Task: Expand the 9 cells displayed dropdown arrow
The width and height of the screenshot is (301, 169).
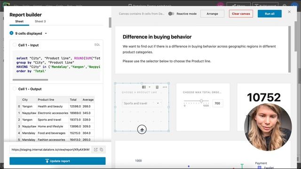Action: click(x=46, y=33)
